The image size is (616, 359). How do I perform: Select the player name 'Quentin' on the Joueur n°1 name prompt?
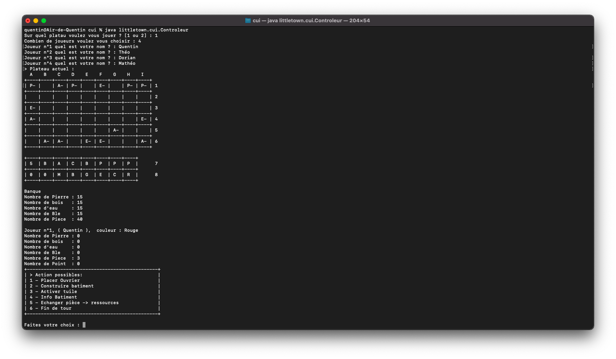click(x=128, y=47)
